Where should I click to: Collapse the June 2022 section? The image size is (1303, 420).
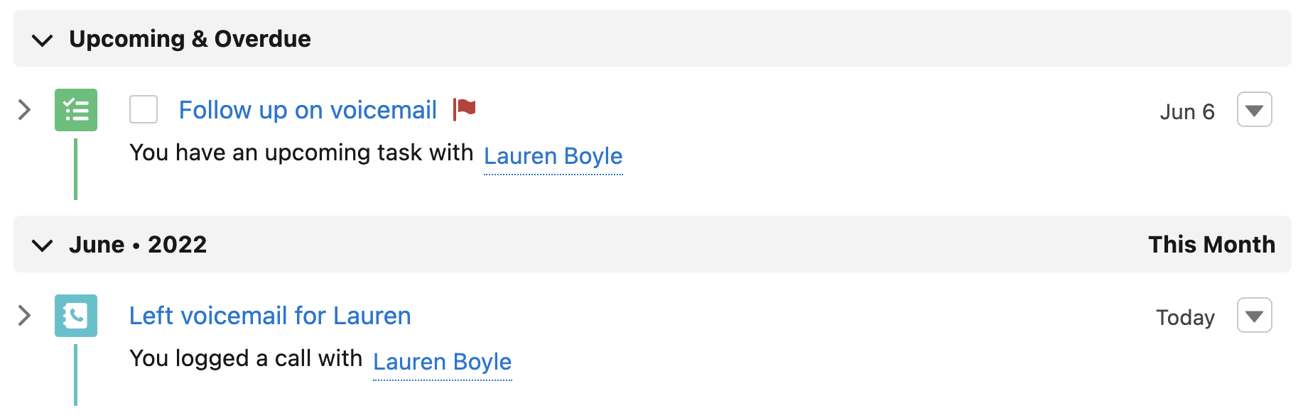coord(43,245)
